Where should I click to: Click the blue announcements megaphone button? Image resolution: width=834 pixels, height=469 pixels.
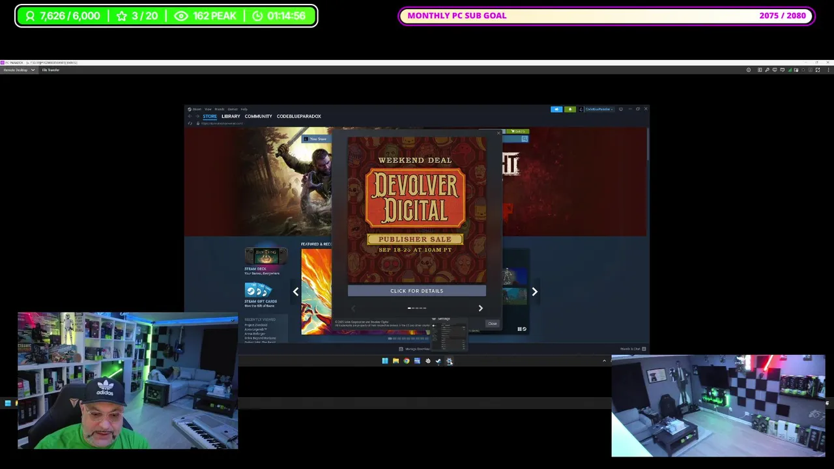pyautogui.click(x=556, y=109)
